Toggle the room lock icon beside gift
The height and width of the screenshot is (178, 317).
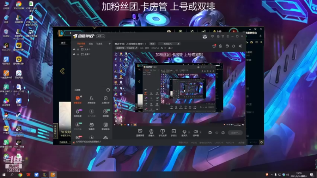click(x=220, y=46)
